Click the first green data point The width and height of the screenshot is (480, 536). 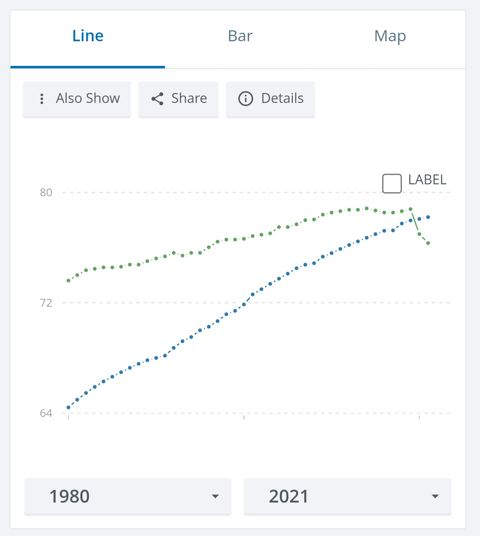pyautogui.click(x=68, y=281)
